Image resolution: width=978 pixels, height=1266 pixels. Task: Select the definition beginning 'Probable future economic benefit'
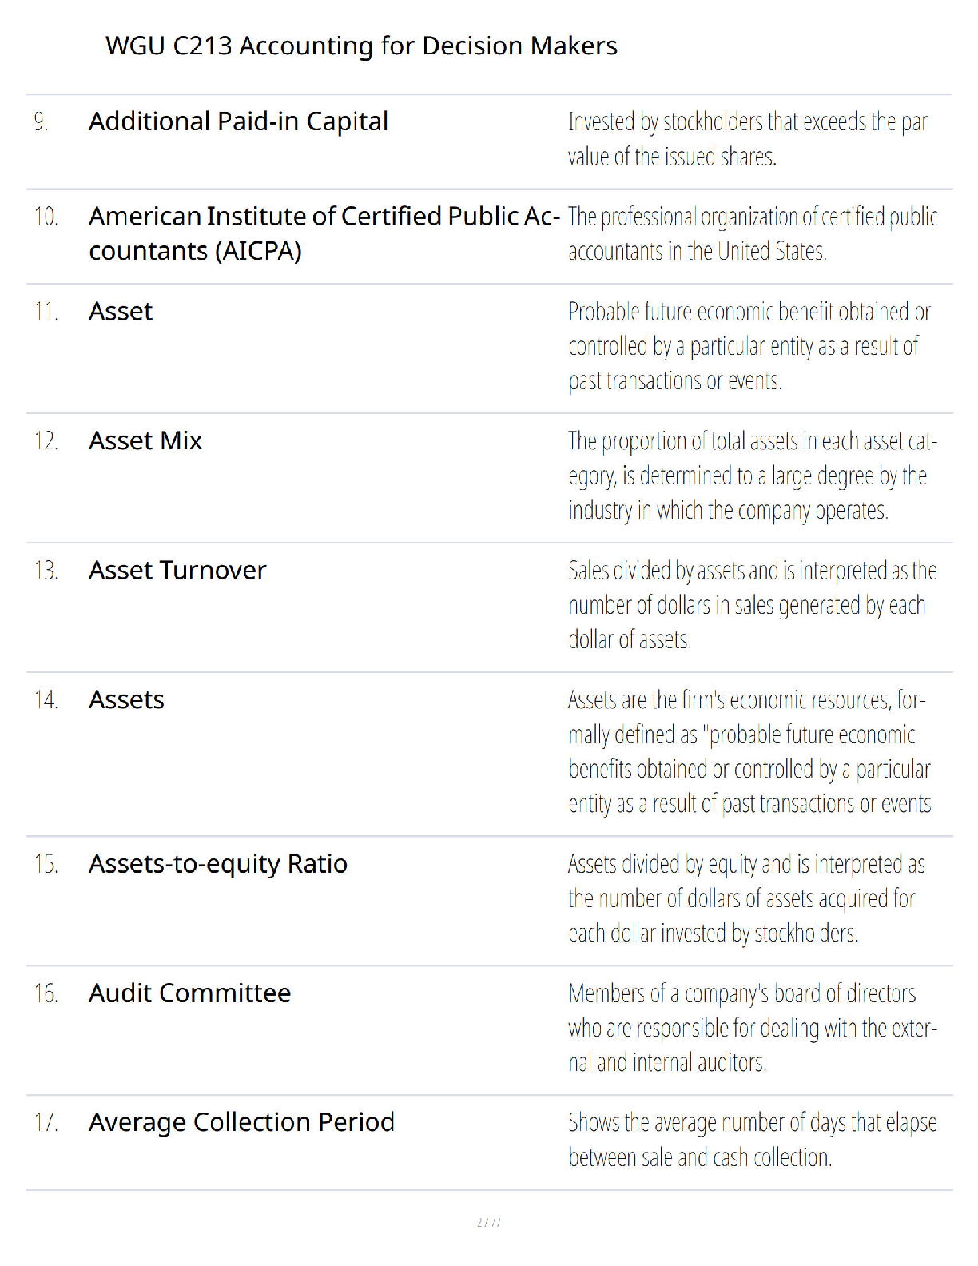point(749,346)
